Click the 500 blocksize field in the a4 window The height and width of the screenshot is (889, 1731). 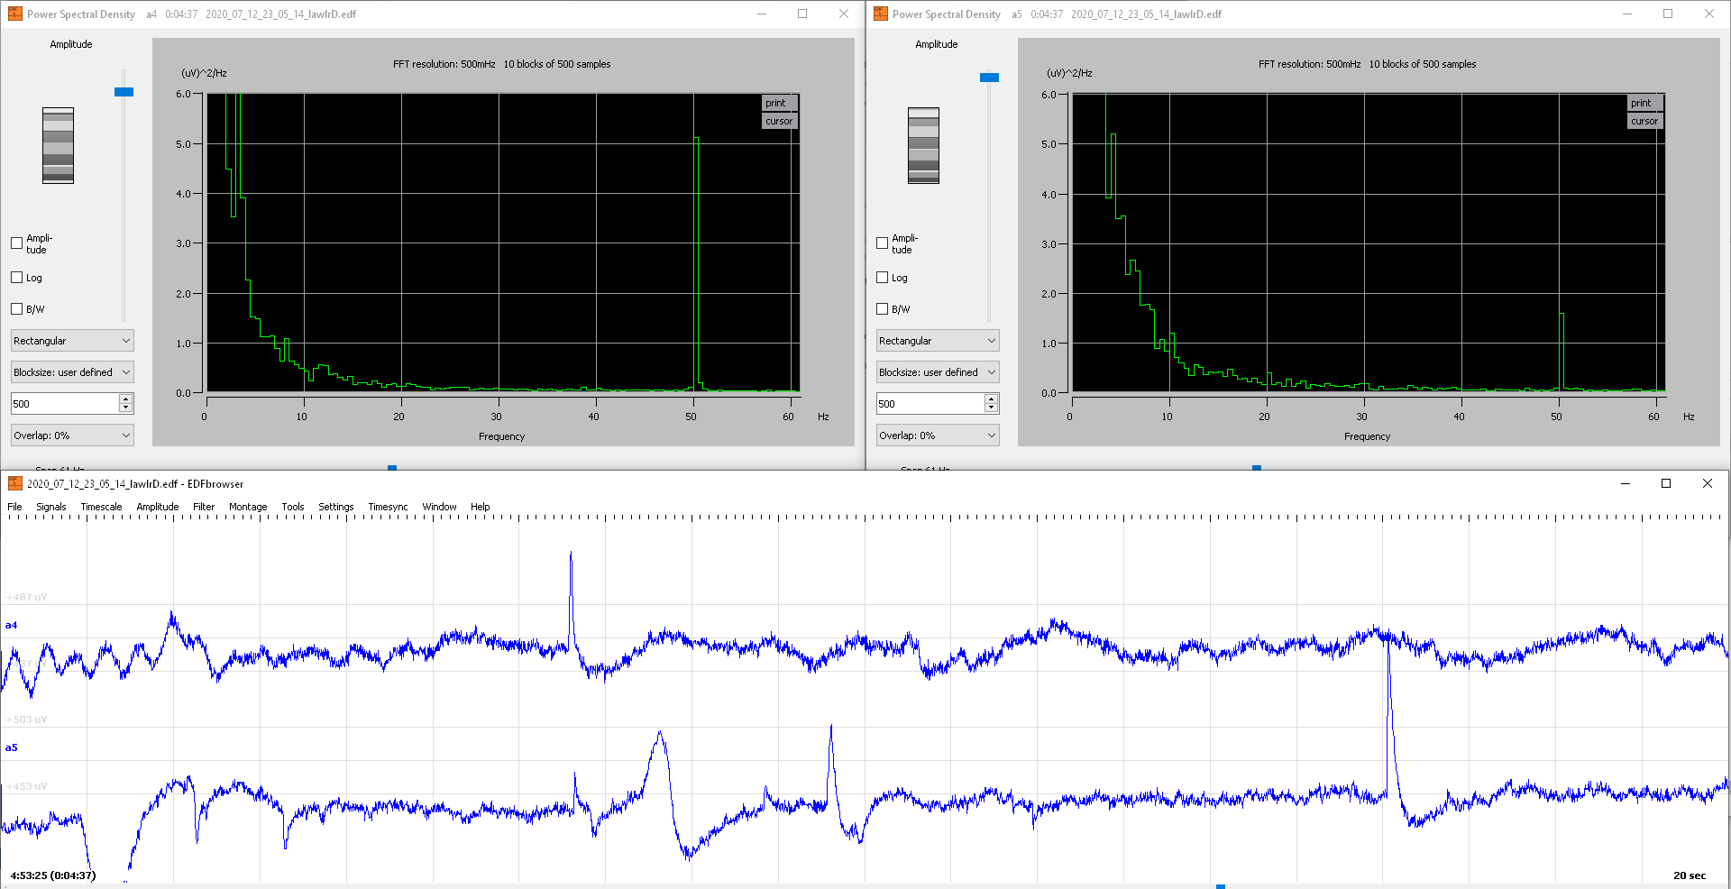coord(64,404)
